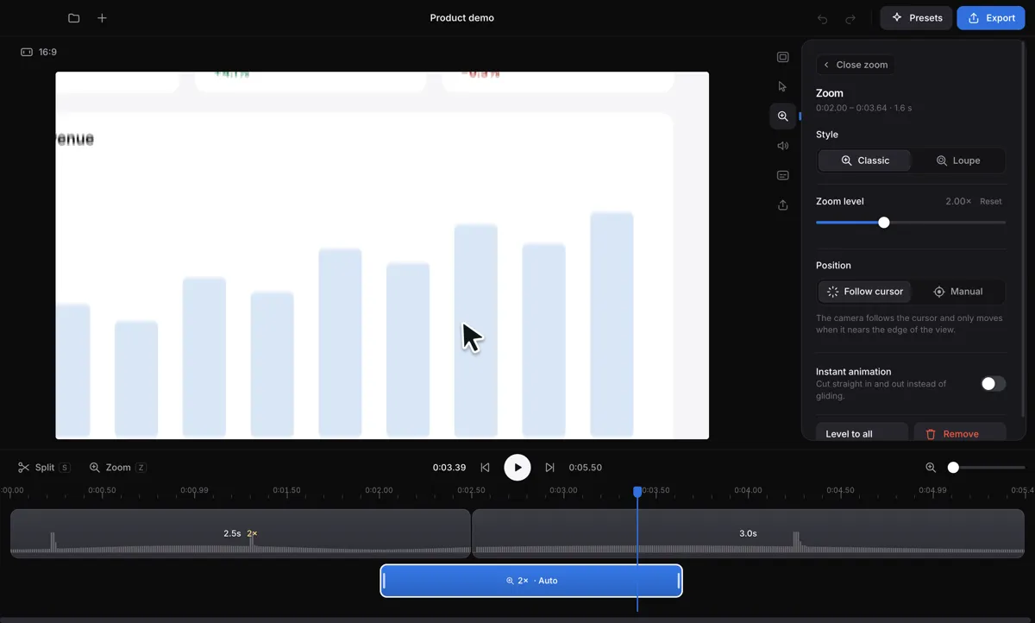Adjust the Zoom level slider handle
1035x623 pixels.
(x=883, y=223)
